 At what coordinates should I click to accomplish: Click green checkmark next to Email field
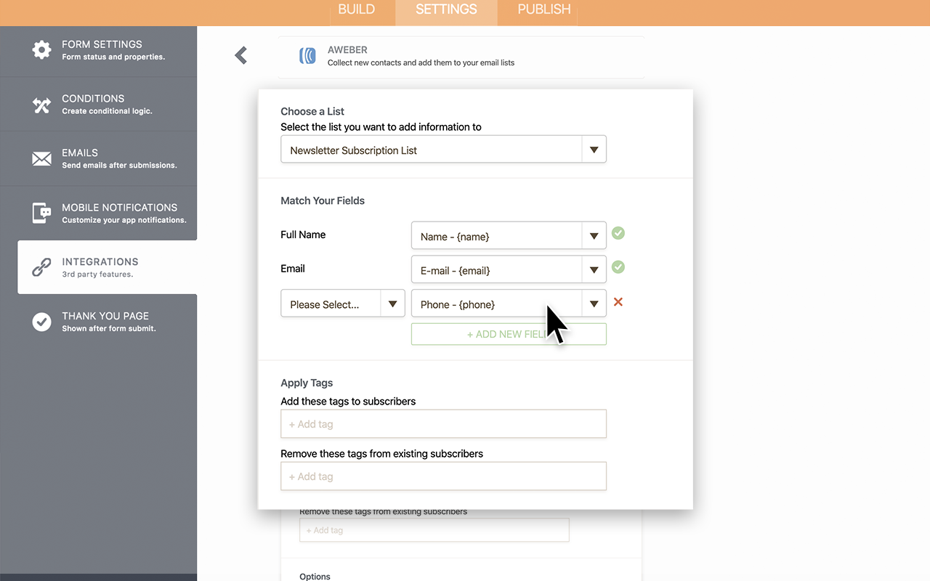tap(618, 267)
